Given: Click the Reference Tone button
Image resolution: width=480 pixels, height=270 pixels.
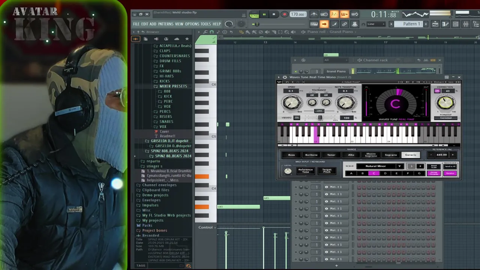Looking at the screenshot, I should coord(305,171).
